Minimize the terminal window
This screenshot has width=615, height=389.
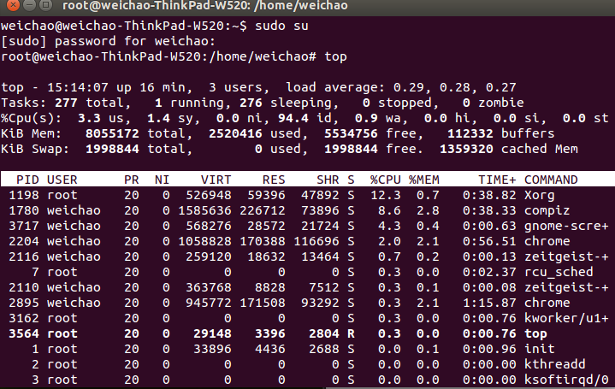pos(30,4)
